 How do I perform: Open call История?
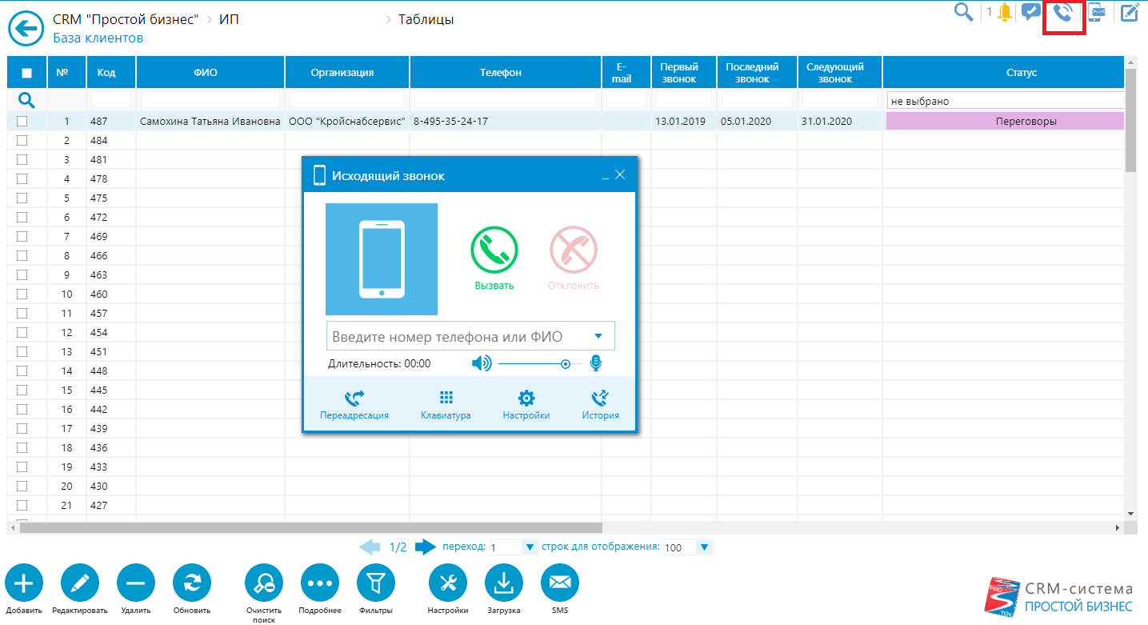pyautogui.click(x=600, y=405)
